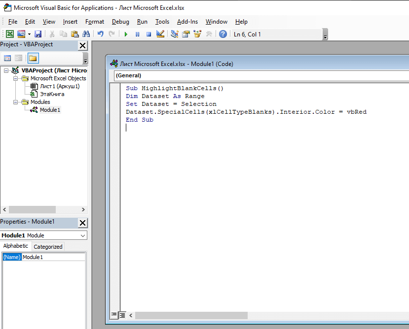Open the Debug menu
409x329 pixels.
120,22
